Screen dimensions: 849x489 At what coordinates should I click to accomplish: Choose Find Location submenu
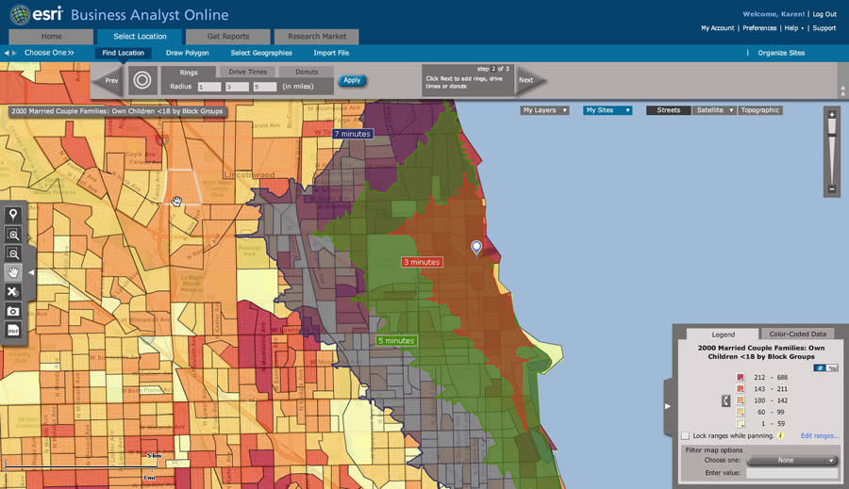click(123, 53)
